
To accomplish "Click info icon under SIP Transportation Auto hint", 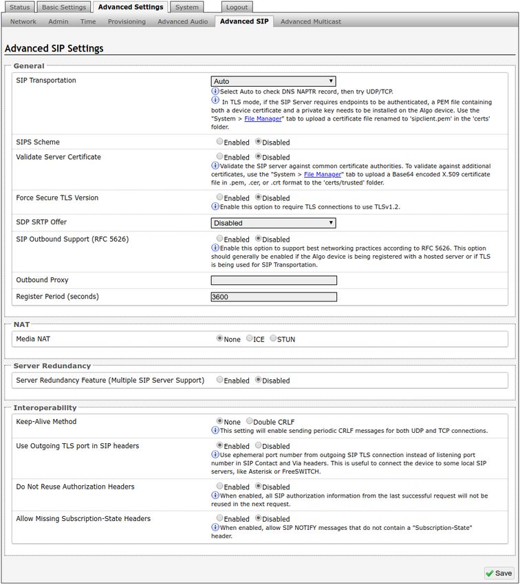I will coord(215,91).
